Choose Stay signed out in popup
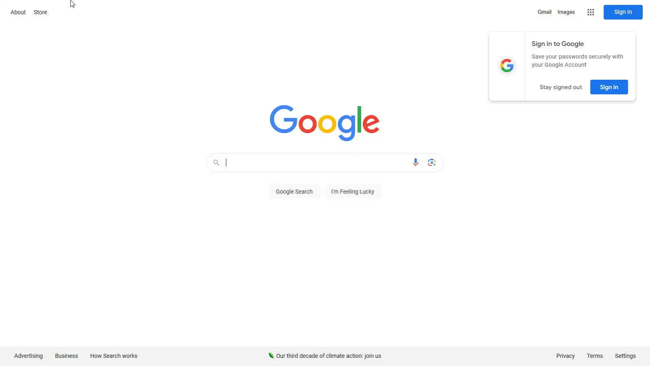 coord(561,87)
